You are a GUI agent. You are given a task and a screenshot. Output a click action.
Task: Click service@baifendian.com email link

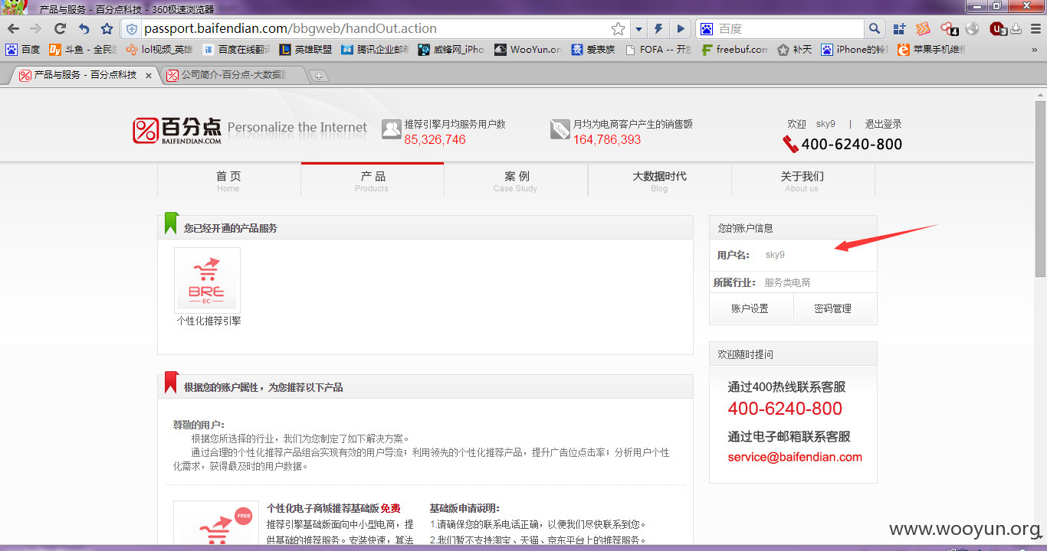(x=795, y=457)
